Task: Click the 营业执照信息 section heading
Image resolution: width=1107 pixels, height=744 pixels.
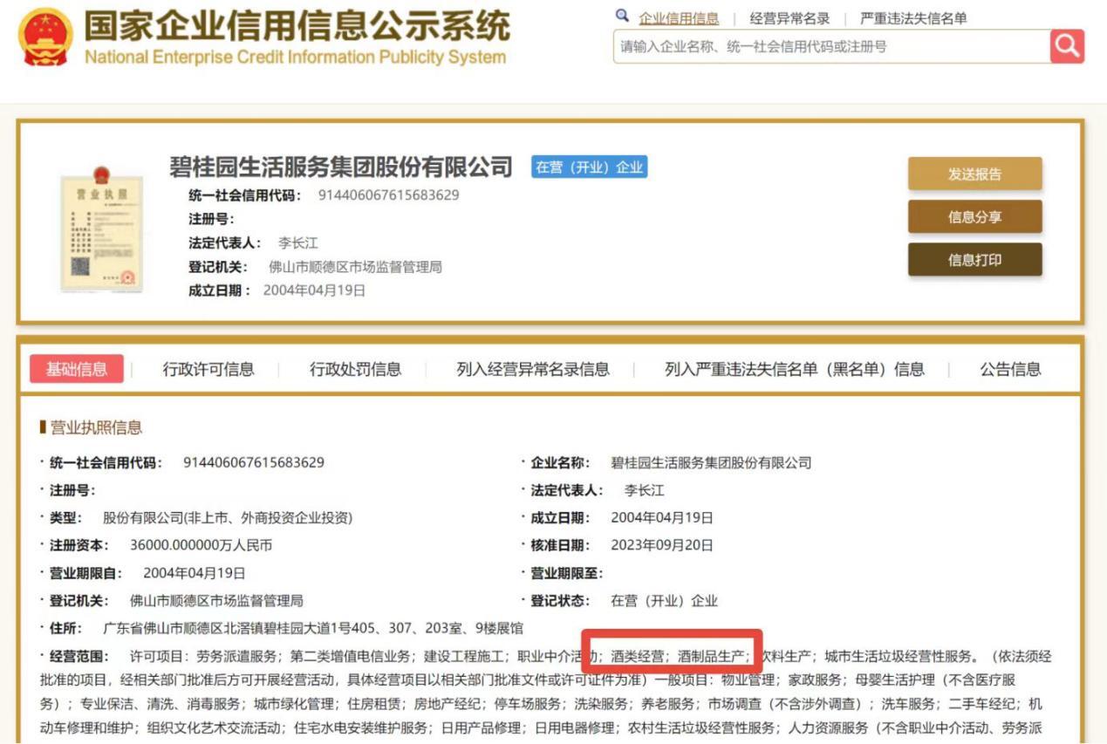Action: tap(96, 427)
